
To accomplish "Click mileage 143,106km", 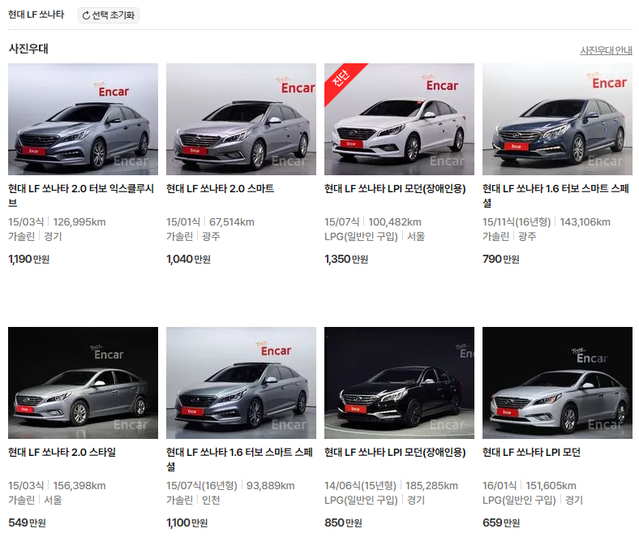I will (585, 221).
